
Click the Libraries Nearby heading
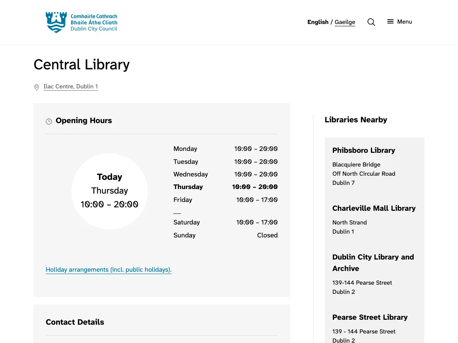click(356, 120)
